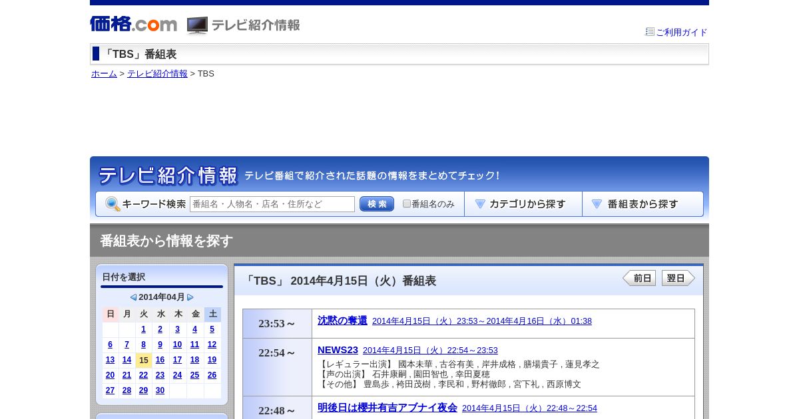The image size is (799, 419).
Task: Click the 検索 search button
Action: pyautogui.click(x=377, y=204)
